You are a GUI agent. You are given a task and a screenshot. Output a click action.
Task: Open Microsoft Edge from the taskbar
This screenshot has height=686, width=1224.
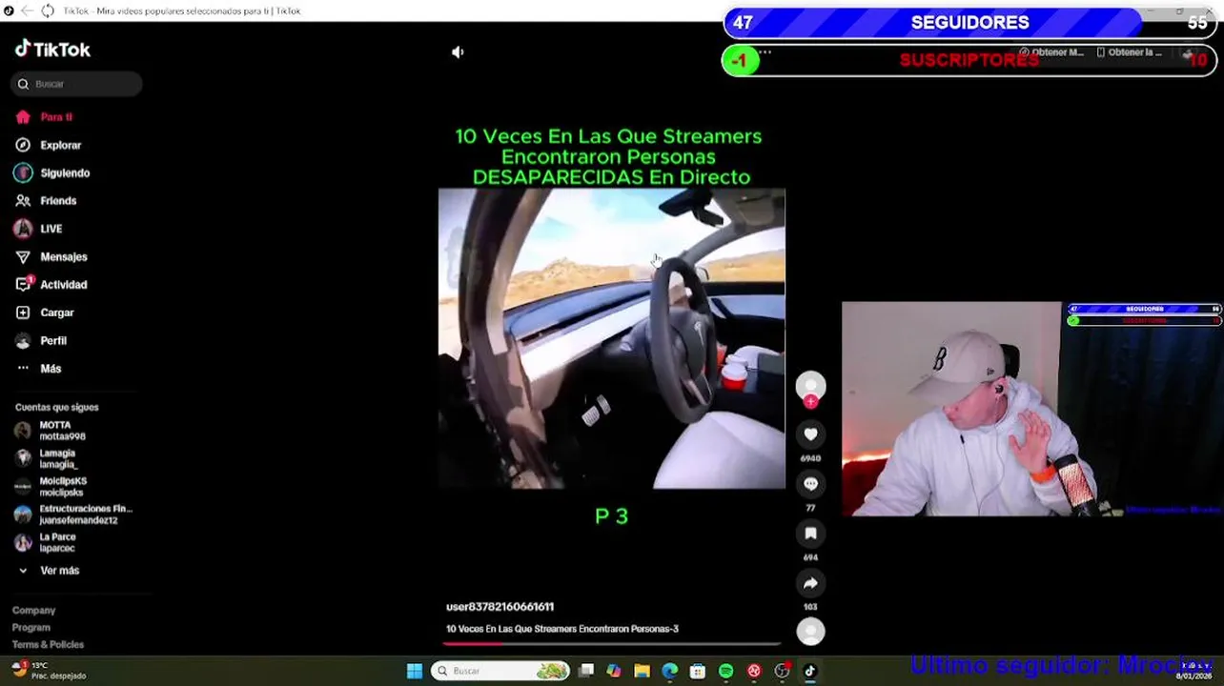(x=670, y=671)
